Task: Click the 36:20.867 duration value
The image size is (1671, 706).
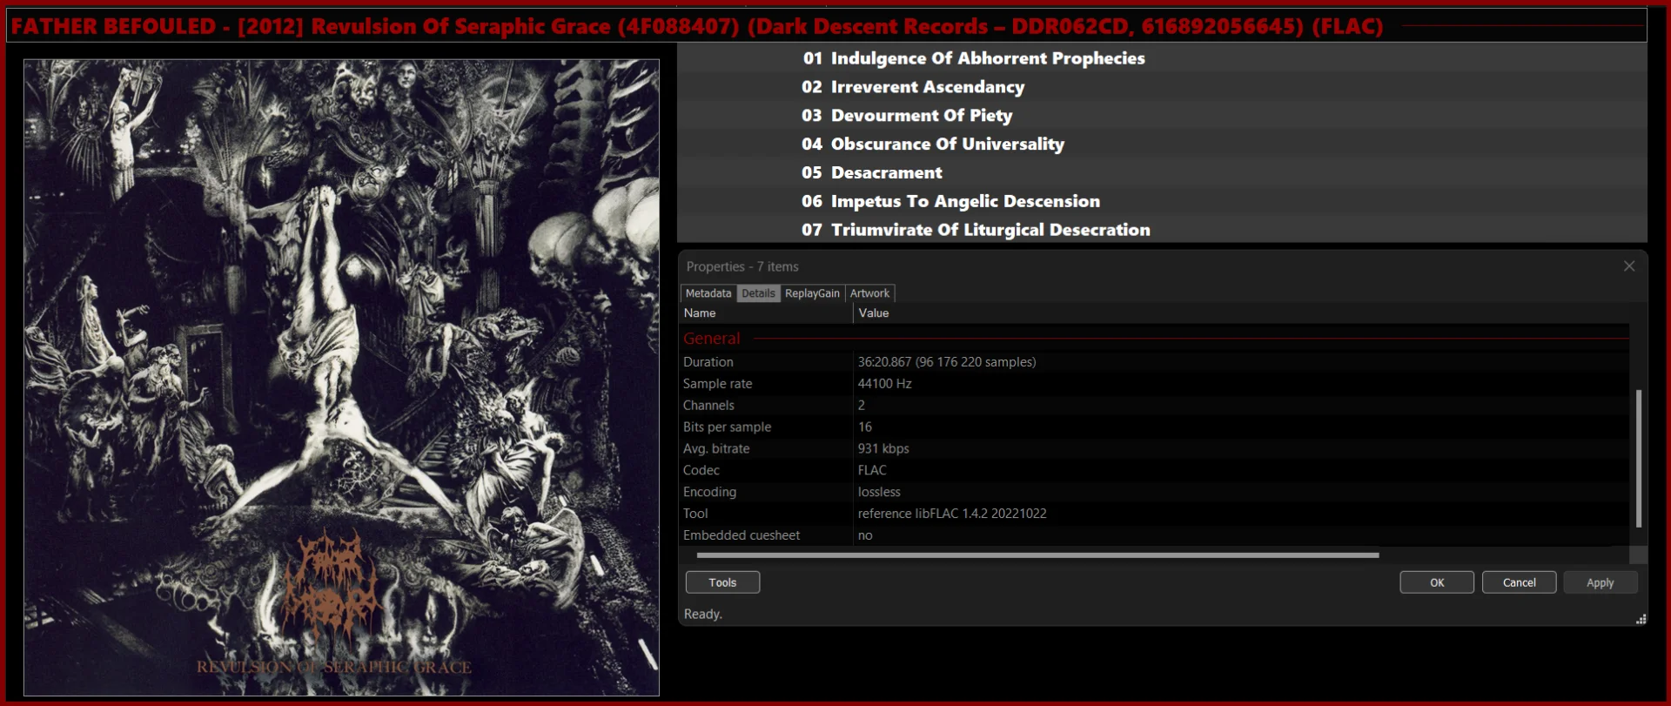Action: [947, 362]
